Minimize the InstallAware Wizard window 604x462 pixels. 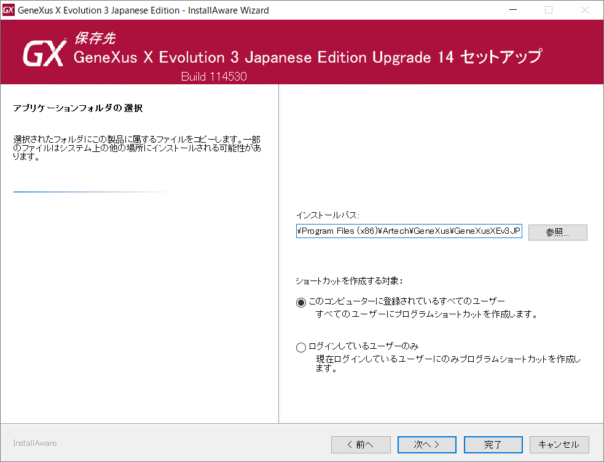(x=512, y=10)
